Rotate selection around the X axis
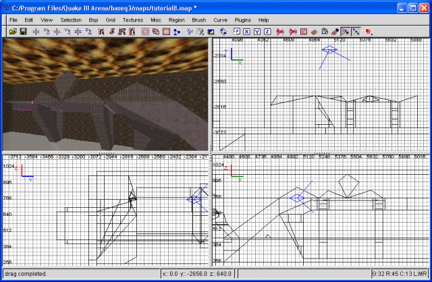This screenshot has height=282, width=432. [x=47, y=32]
